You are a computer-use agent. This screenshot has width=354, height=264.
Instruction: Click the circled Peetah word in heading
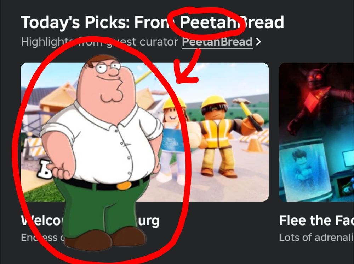click(208, 22)
